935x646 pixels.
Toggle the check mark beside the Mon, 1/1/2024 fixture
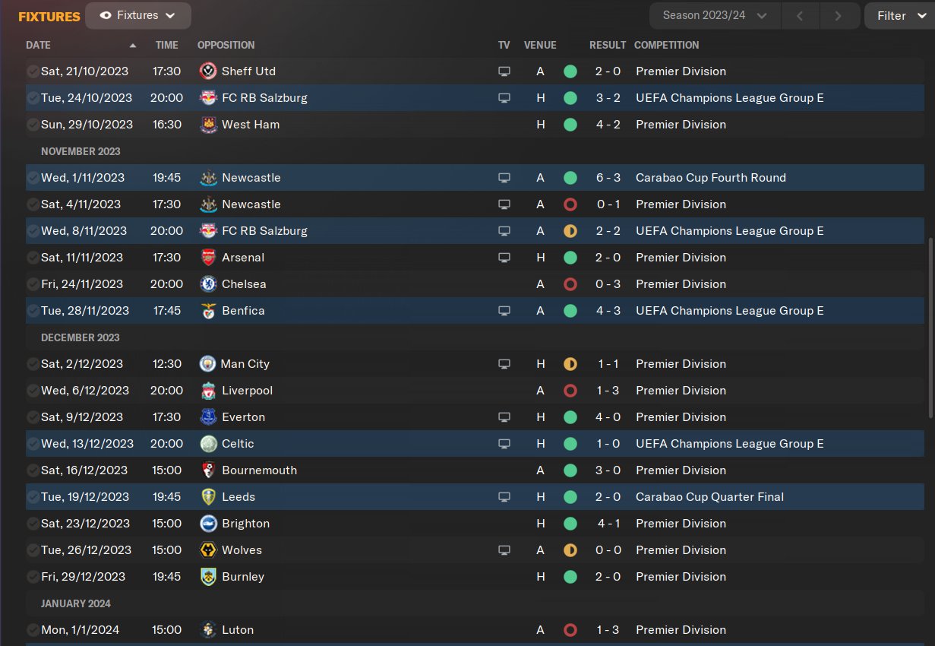click(33, 630)
